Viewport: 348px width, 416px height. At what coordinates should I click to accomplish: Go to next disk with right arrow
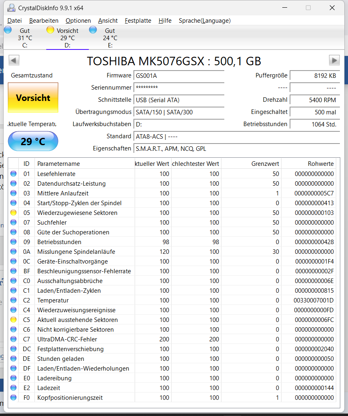coord(334,60)
